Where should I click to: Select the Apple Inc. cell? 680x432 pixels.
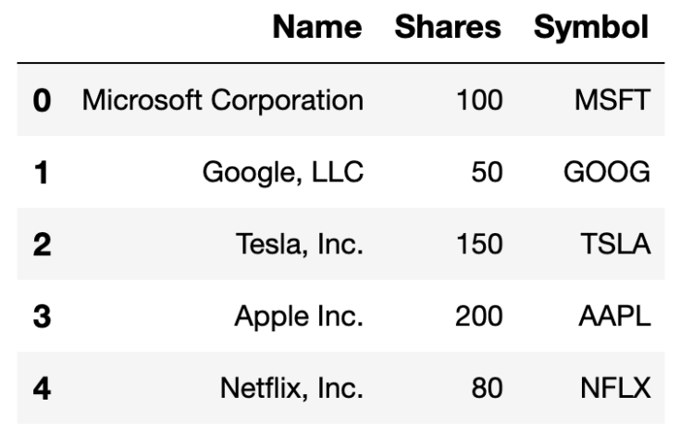pos(298,317)
